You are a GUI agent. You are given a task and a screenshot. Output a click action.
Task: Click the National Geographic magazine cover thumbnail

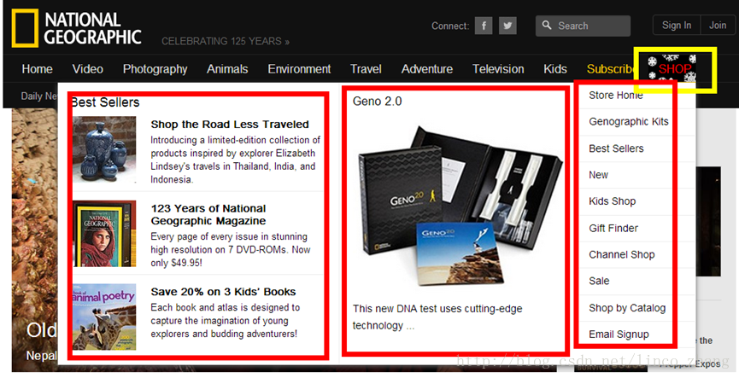(104, 234)
